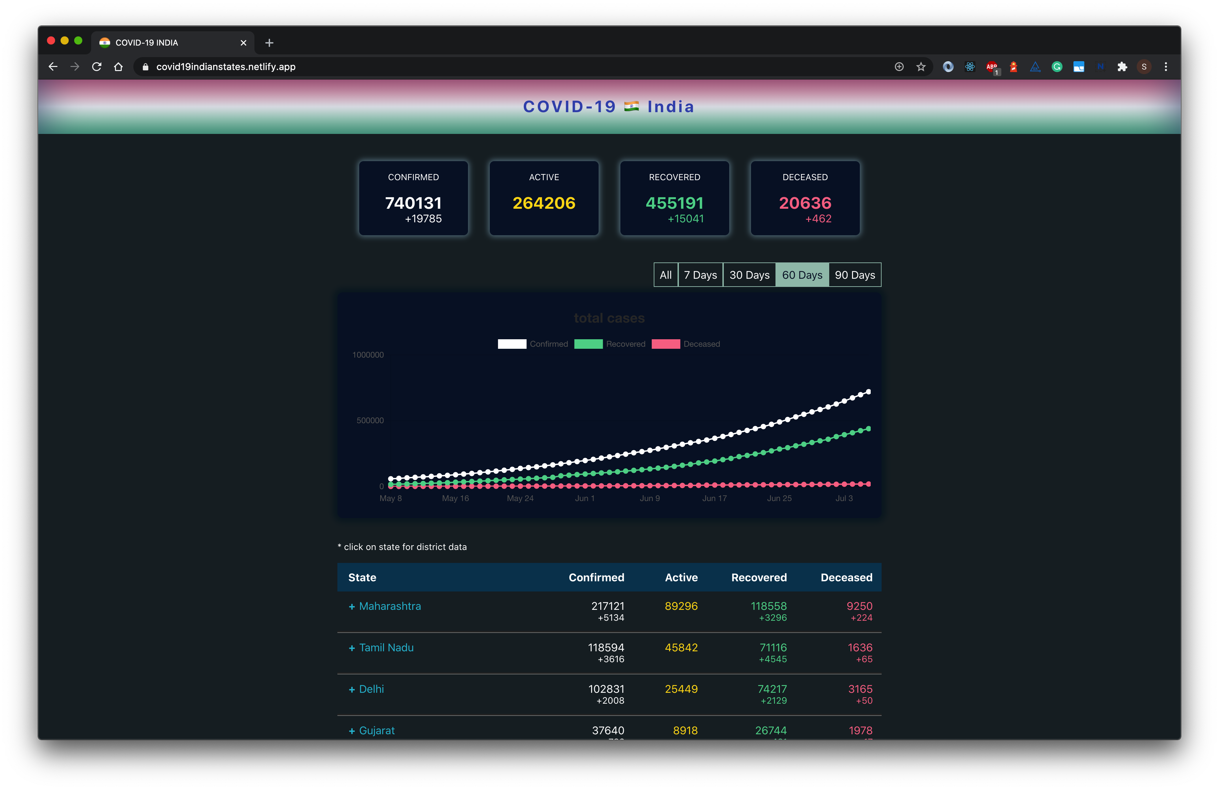The width and height of the screenshot is (1219, 790).
Task: Toggle Confirmed series in chart legend
Action: tap(533, 344)
